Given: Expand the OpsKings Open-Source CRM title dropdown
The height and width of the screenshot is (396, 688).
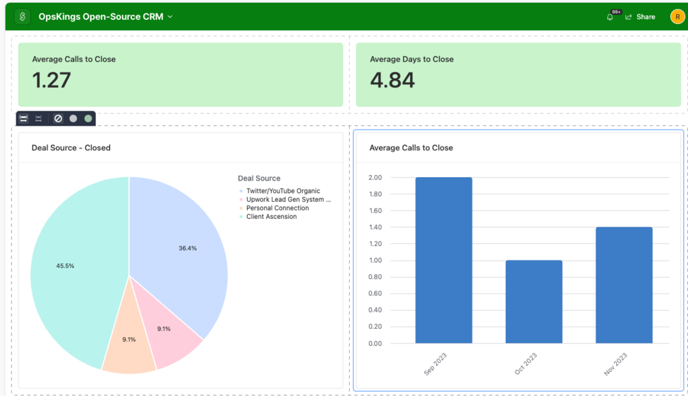Looking at the screenshot, I should pyautogui.click(x=170, y=16).
